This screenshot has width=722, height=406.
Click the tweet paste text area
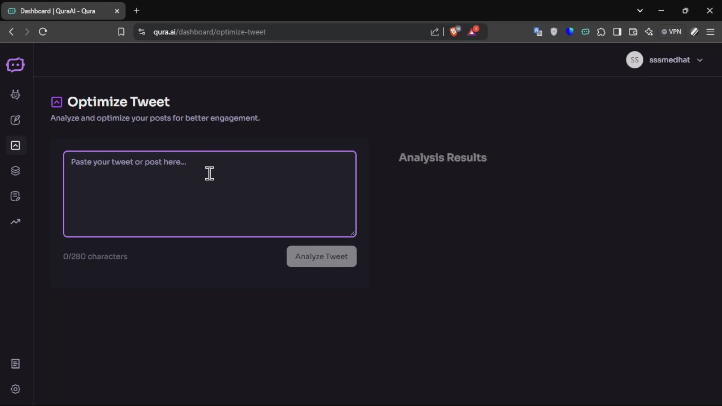tap(209, 194)
